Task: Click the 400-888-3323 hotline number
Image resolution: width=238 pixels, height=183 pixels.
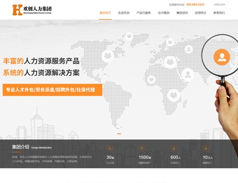Action: [195, 4]
